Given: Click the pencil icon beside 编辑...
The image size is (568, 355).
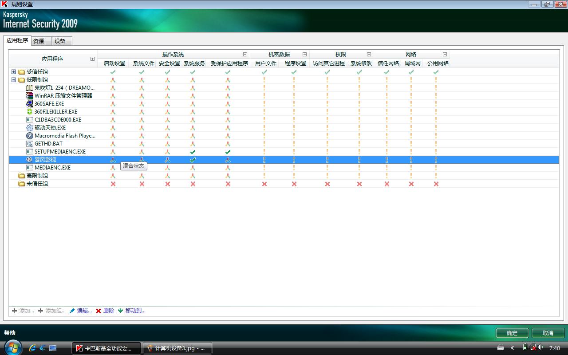Looking at the screenshot, I should [x=72, y=311].
